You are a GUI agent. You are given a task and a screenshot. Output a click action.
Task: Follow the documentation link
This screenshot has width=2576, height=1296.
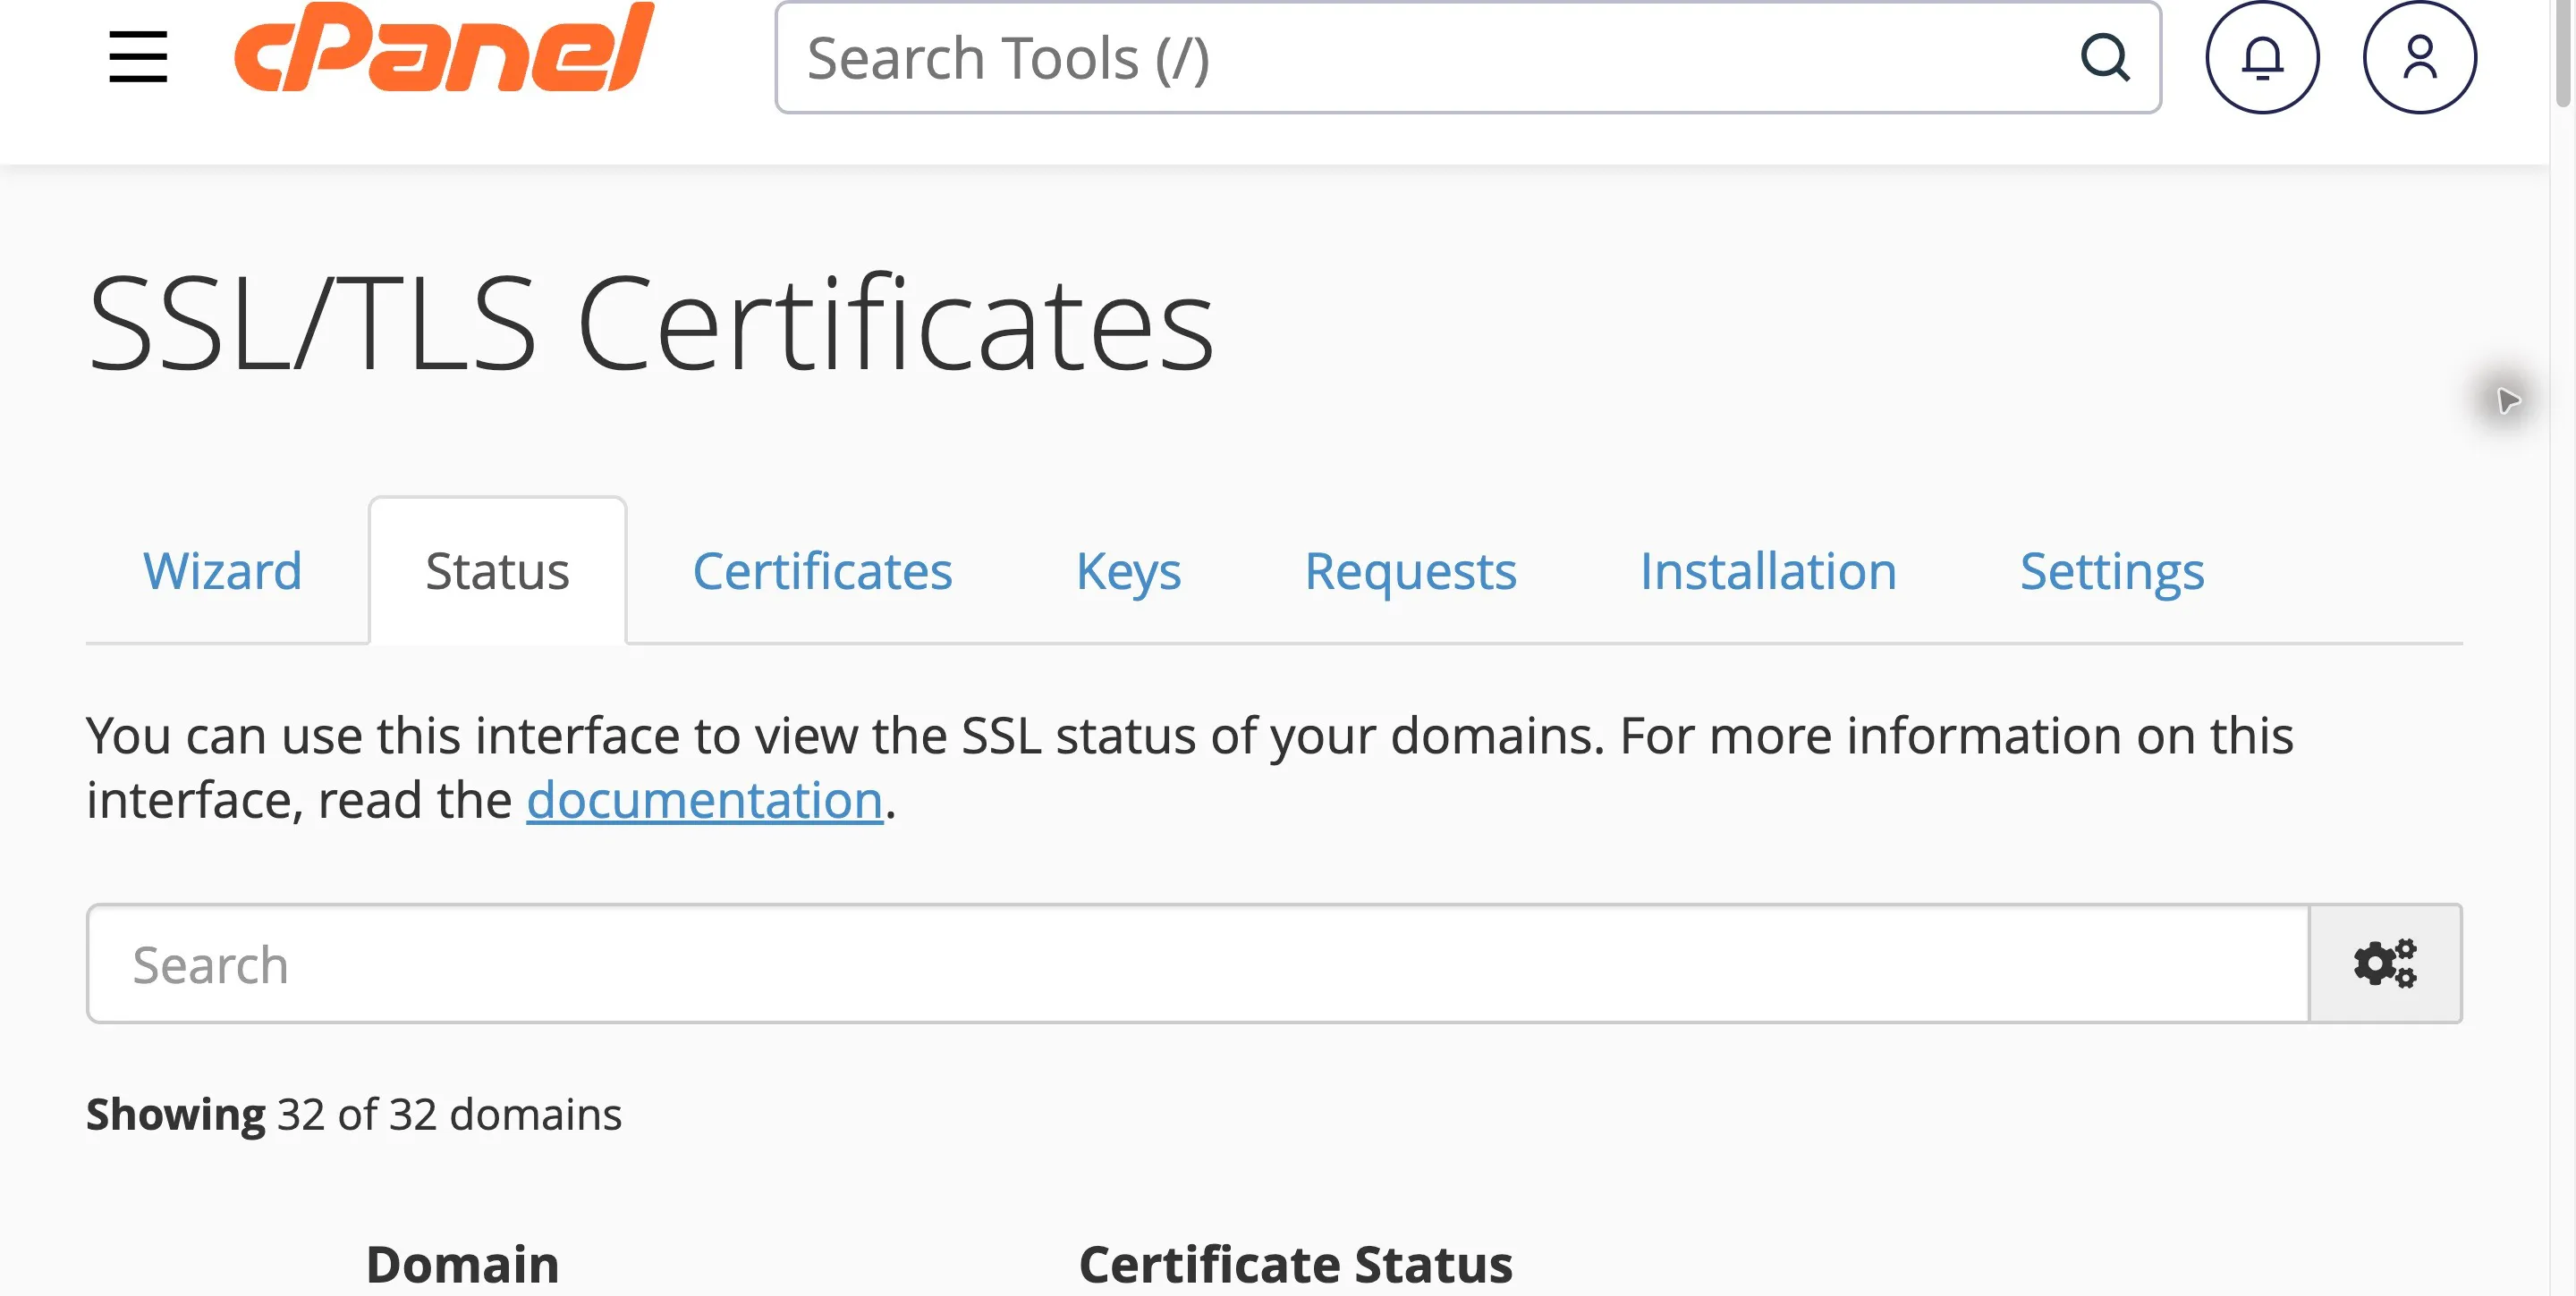click(705, 800)
